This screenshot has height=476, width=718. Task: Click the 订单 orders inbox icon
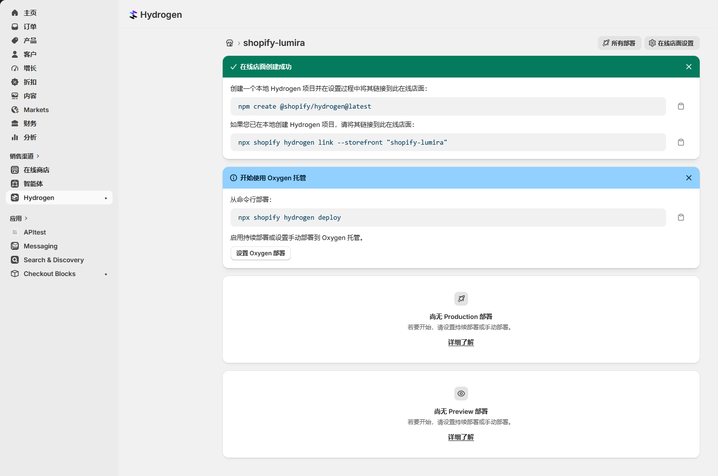tap(15, 27)
